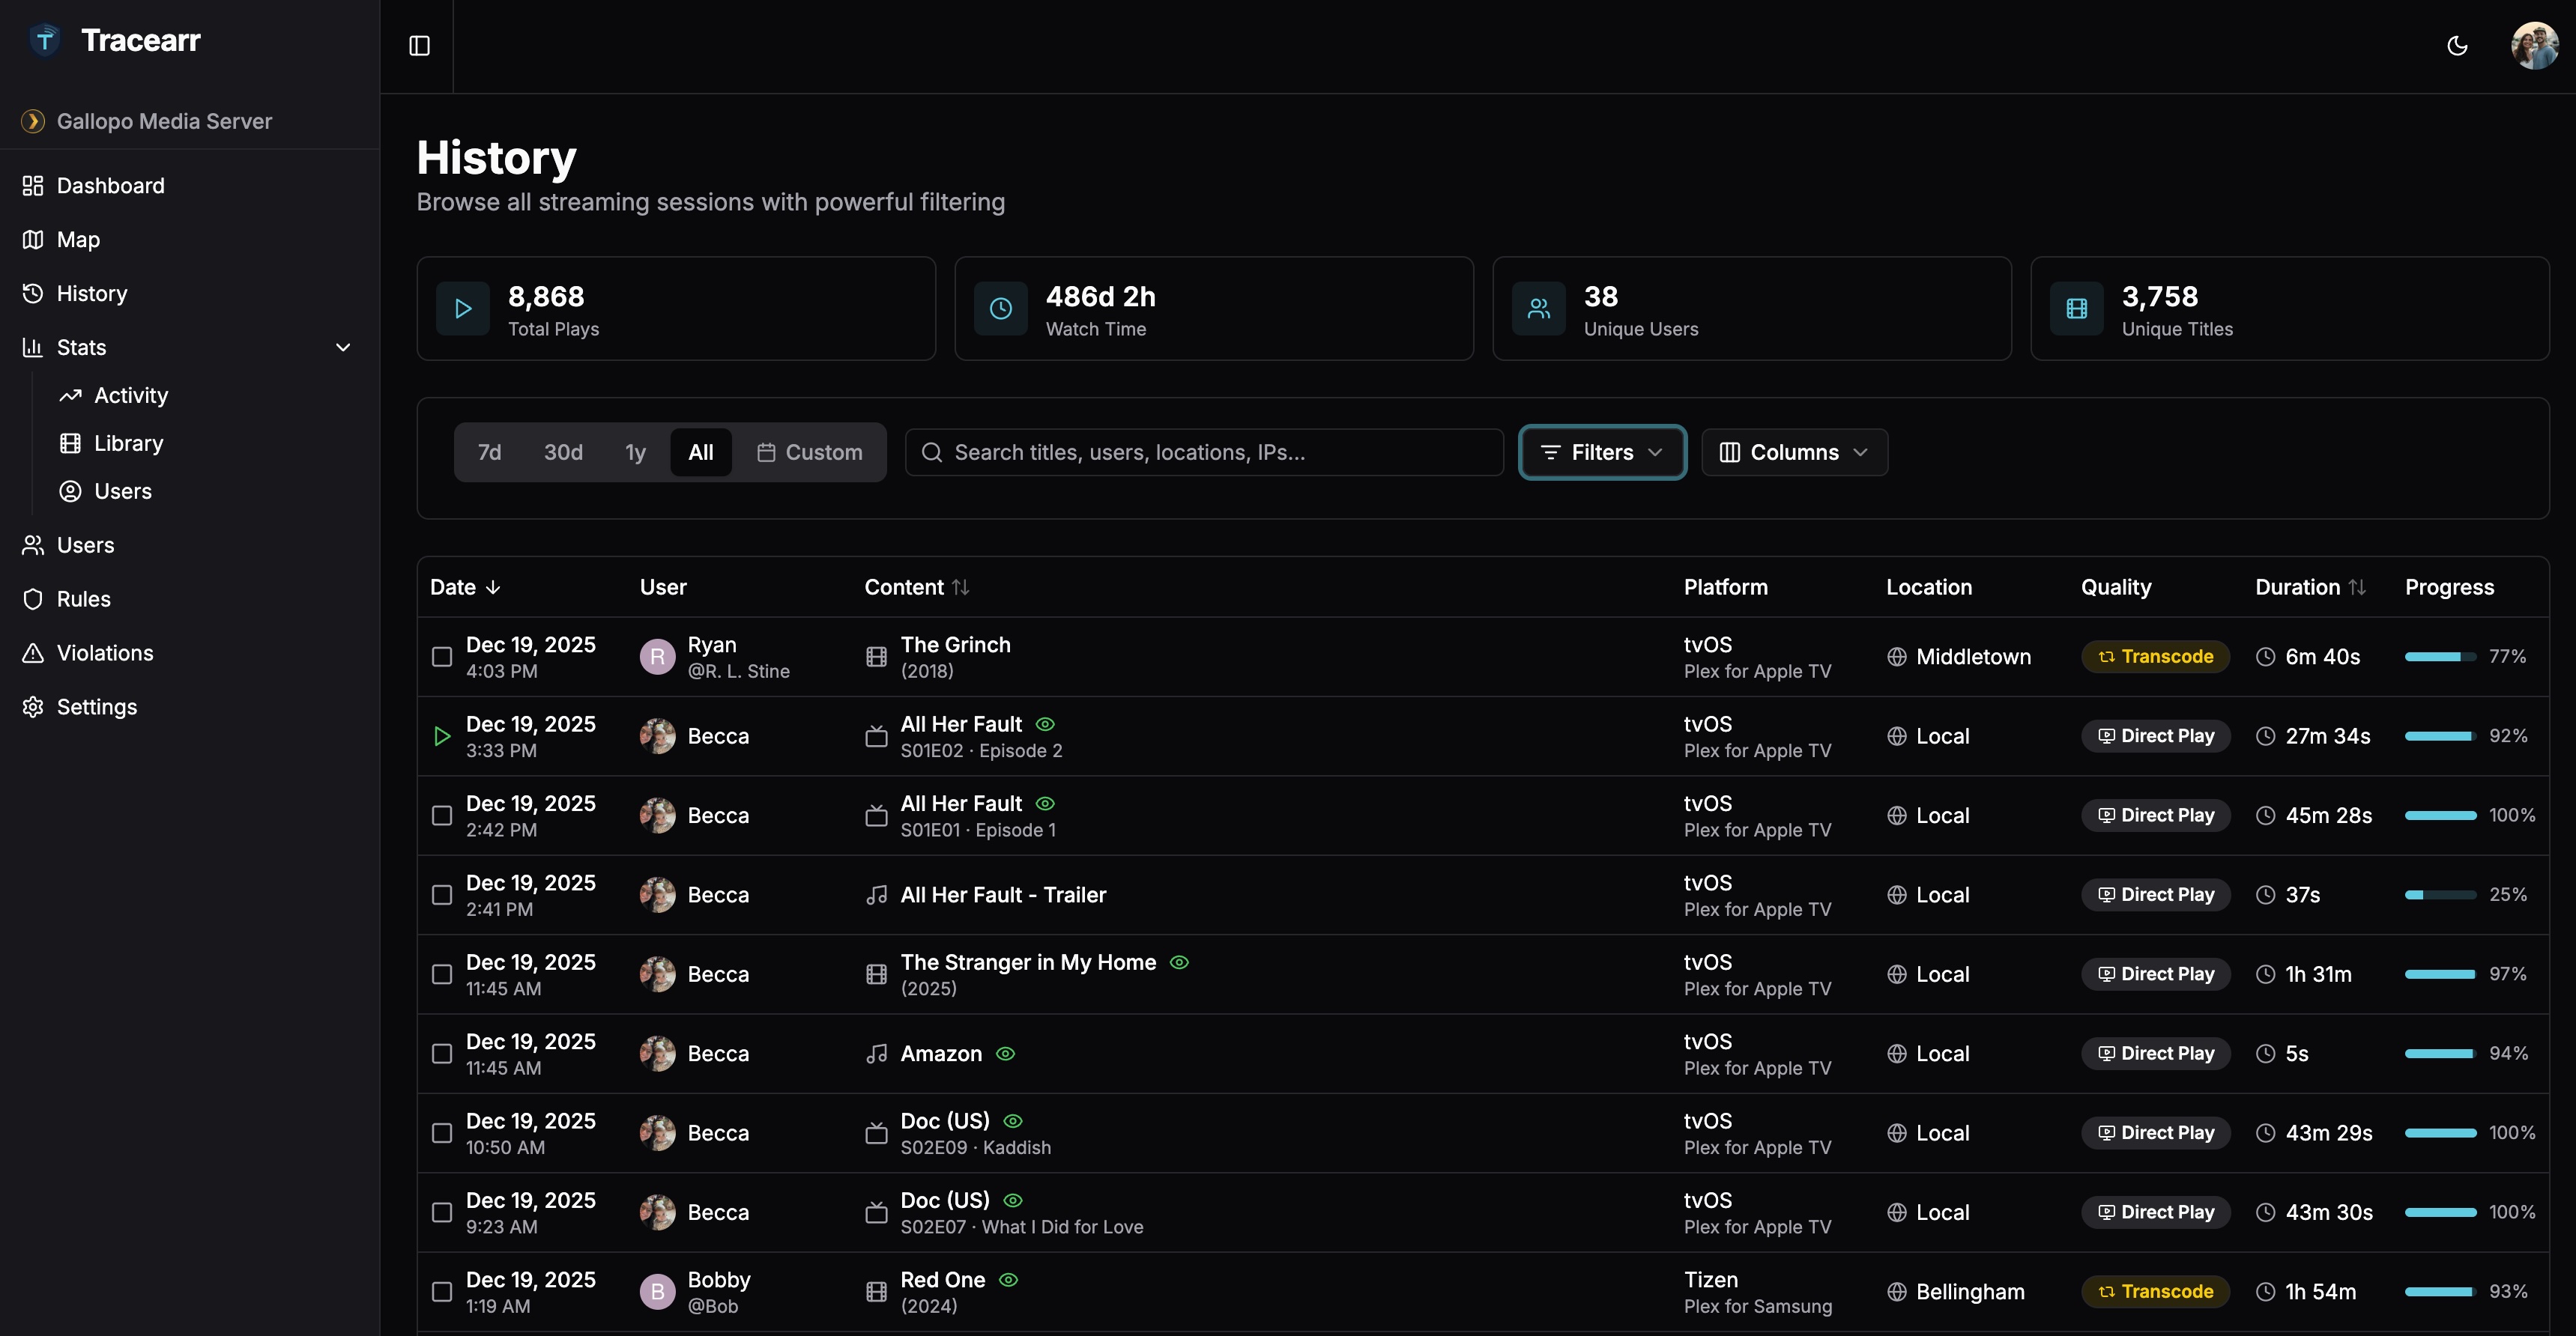Viewport: 2576px width, 1336px height.
Task: Open the History section in the sidebar
Action: [x=91, y=293]
